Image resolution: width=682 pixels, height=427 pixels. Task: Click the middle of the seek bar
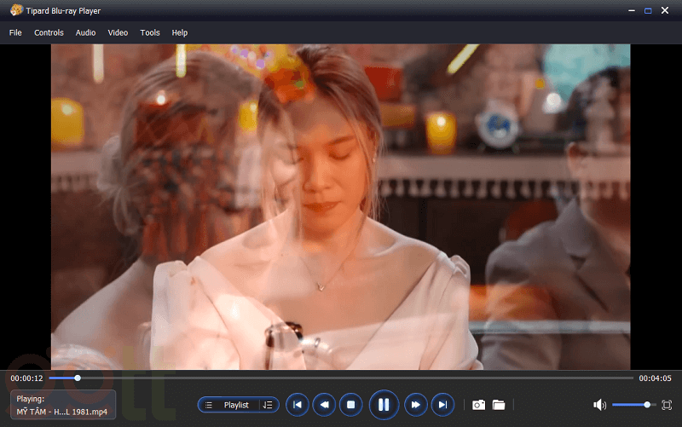pos(341,378)
